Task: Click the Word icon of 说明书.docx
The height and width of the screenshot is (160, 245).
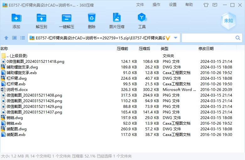Action: click(x=3, y=90)
